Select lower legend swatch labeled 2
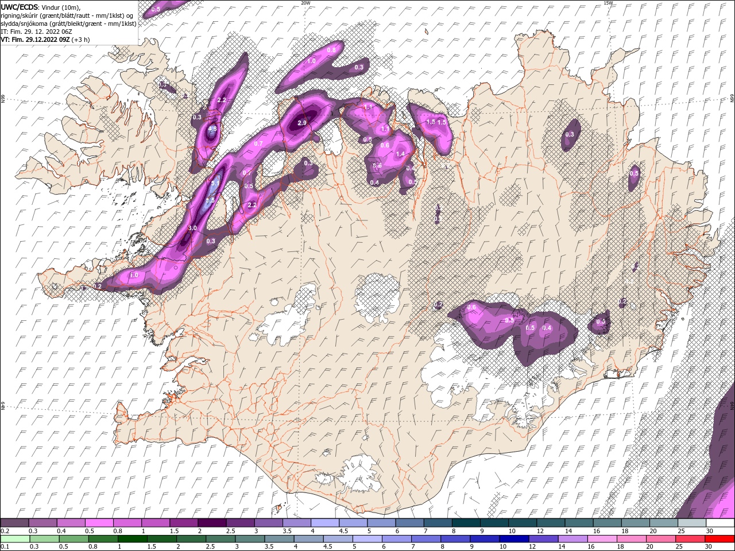This screenshot has width=735, height=551. pyautogui.click(x=191, y=539)
